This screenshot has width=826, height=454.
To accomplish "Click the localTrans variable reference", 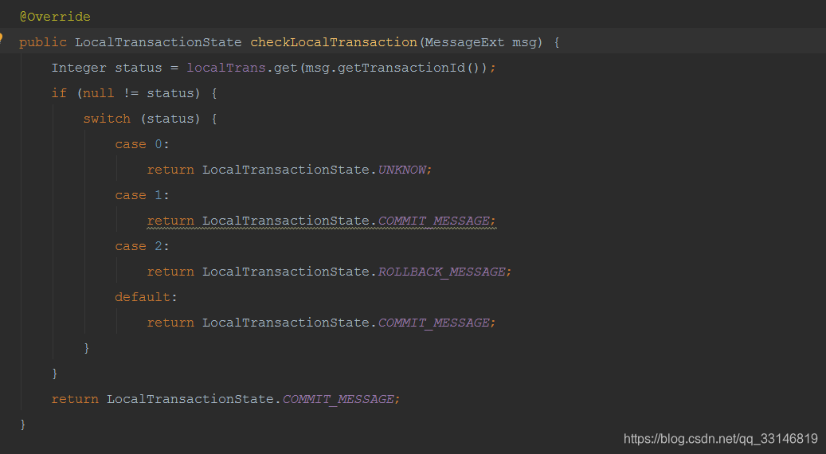I will 226,68.
